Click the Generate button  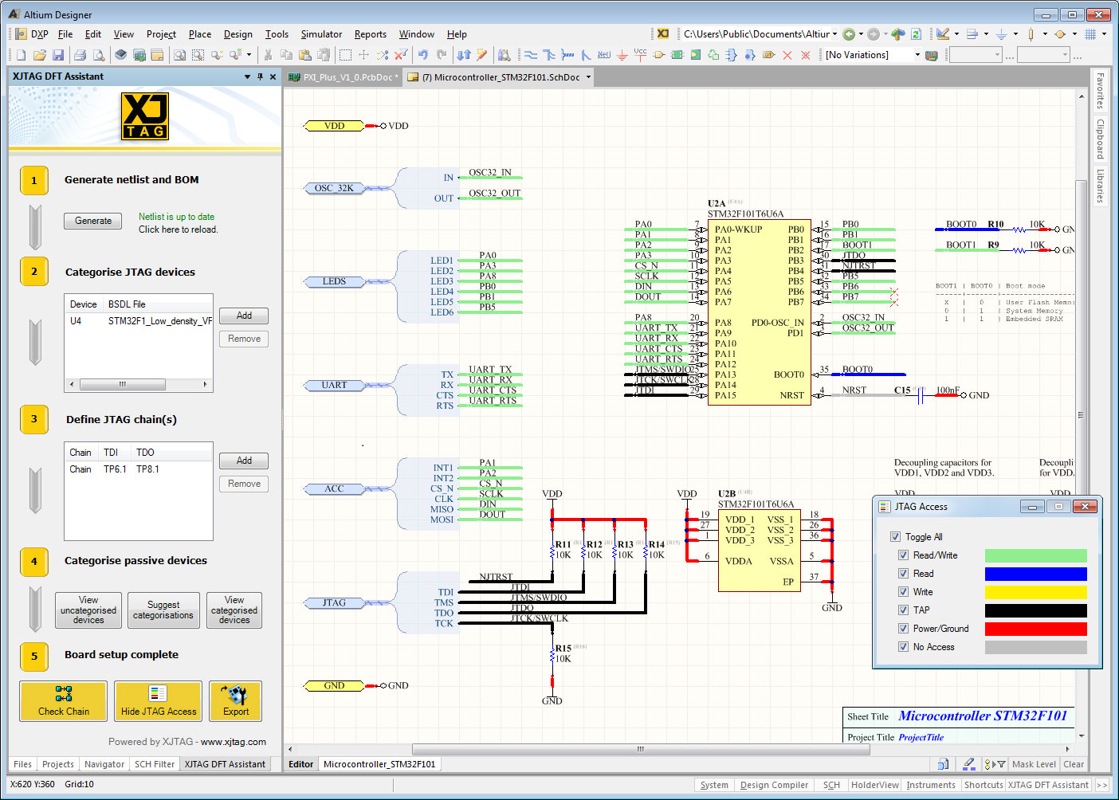(93, 221)
